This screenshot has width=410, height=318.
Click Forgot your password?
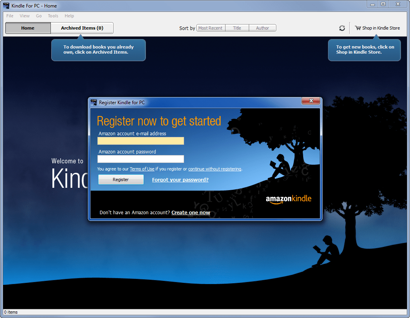click(180, 180)
